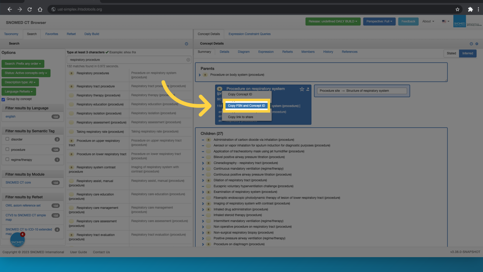Bookmark this page with the star
This screenshot has width=483, height=272.
[457, 9]
